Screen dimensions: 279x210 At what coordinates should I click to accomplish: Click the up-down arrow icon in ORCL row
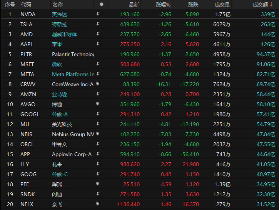(98, 144)
